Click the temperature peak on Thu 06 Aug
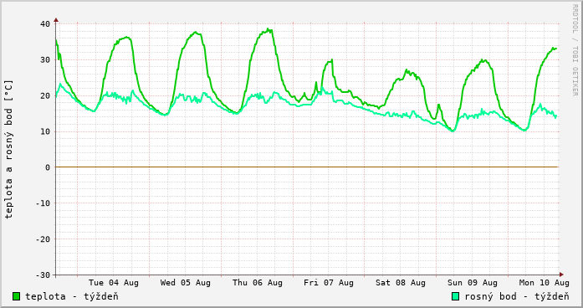Viewport: 583px width, 308px height. coord(268,29)
